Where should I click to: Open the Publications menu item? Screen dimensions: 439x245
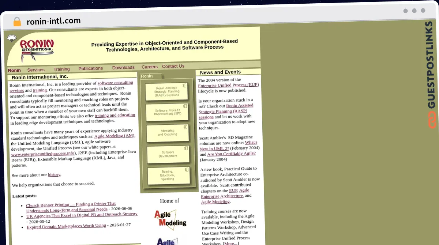pyautogui.click(x=90, y=68)
